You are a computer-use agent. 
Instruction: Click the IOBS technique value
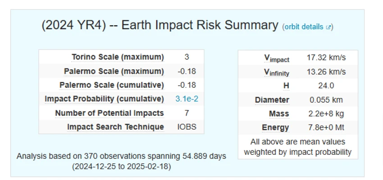[187, 127]
